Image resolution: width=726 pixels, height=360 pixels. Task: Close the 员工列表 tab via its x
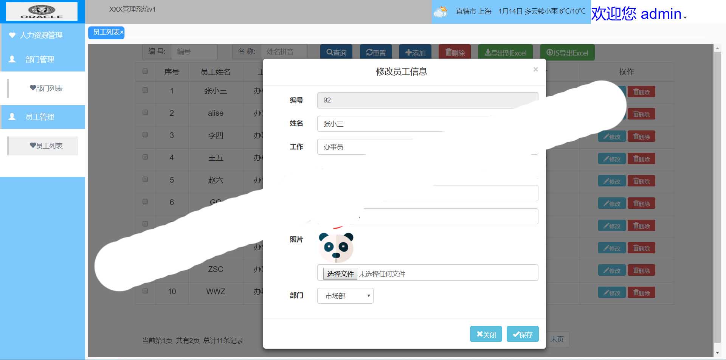click(122, 33)
